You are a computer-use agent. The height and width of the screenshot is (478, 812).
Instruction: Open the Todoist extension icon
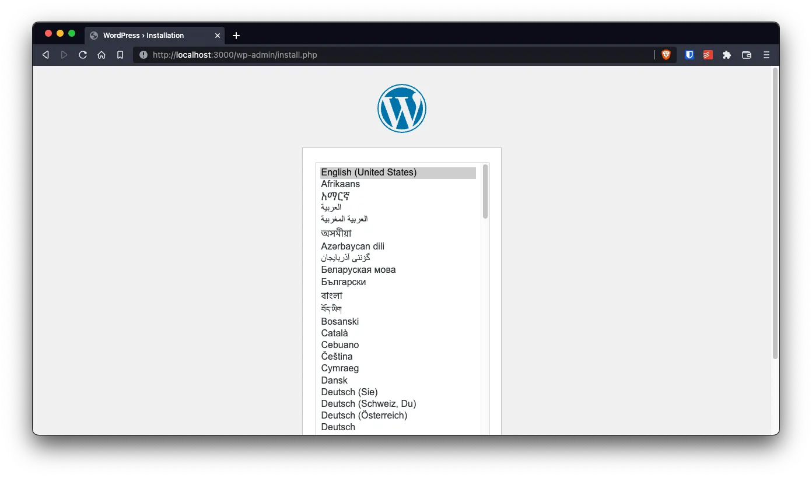[x=708, y=55]
